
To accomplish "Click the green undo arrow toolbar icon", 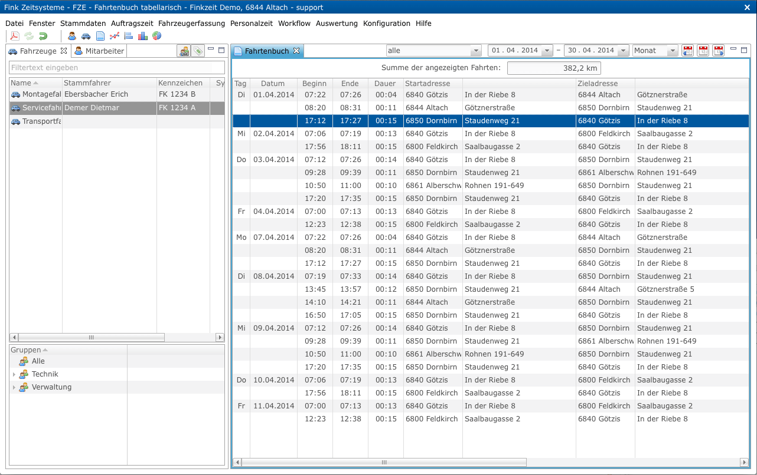I will pyautogui.click(x=43, y=36).
